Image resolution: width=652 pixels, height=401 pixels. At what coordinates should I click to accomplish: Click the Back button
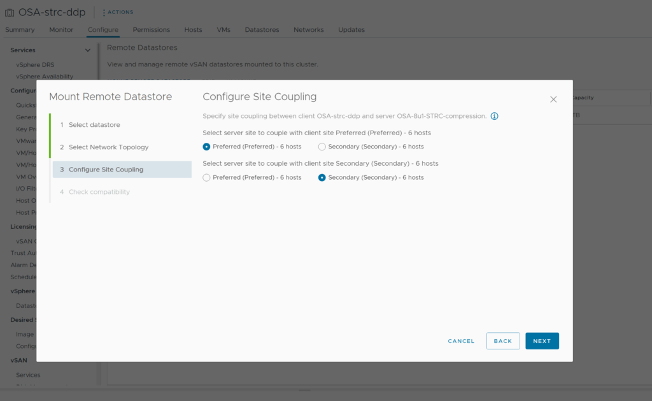[x=502, y=341]
